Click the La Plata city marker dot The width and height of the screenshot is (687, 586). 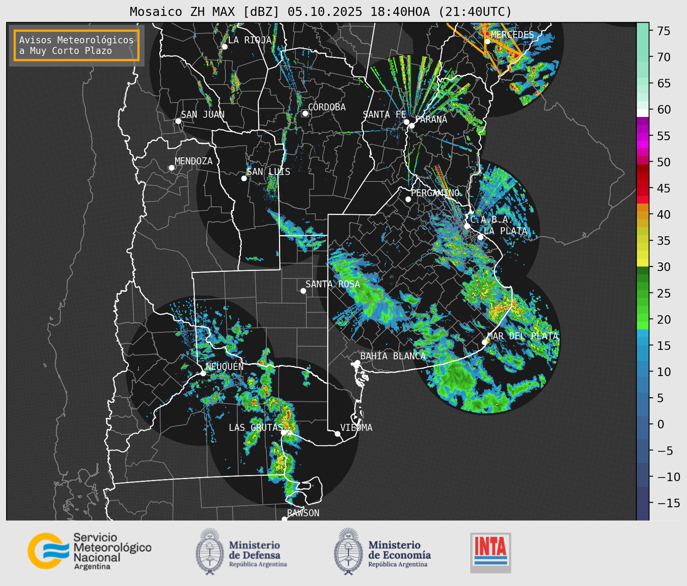click(x=481, y=237)
